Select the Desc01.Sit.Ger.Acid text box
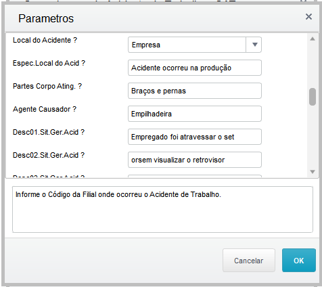Screen dimensions: 322x287 [x=195, y=137]
